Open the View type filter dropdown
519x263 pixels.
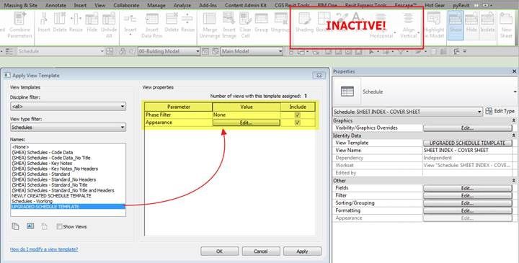68,128
